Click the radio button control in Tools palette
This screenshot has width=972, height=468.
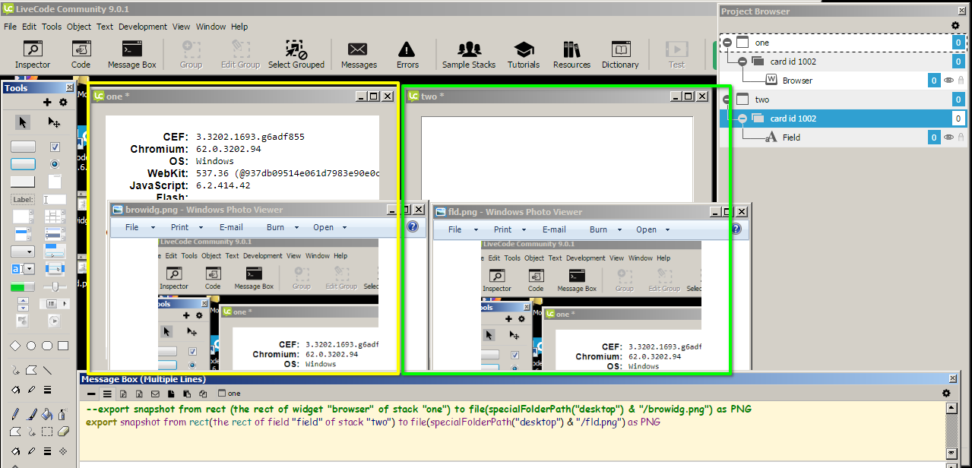coord(55,163)
